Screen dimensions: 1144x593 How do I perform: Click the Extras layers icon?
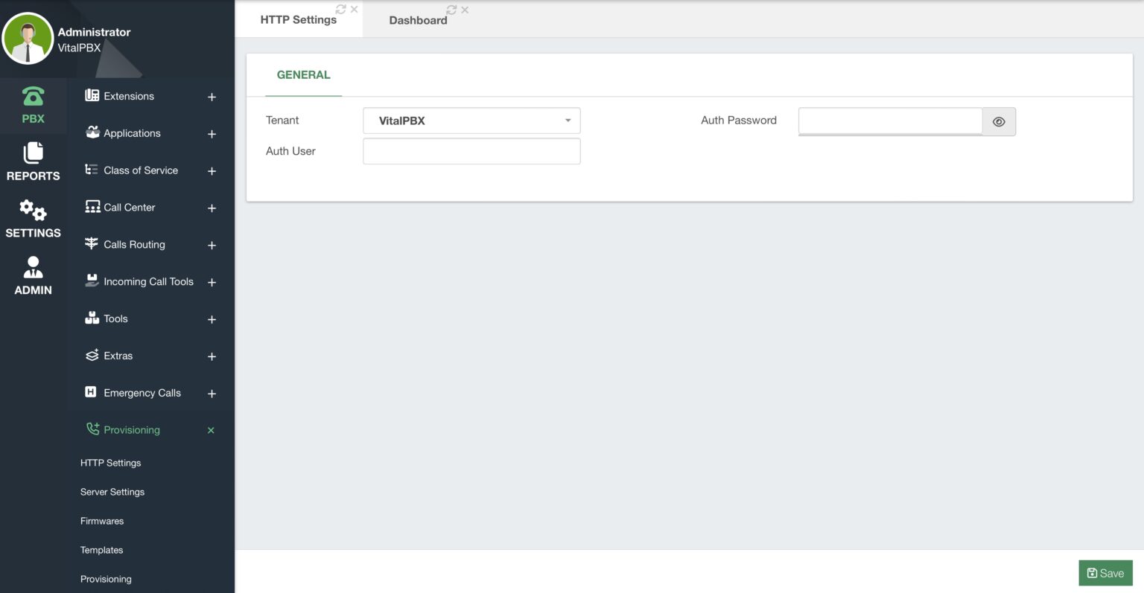92,355
